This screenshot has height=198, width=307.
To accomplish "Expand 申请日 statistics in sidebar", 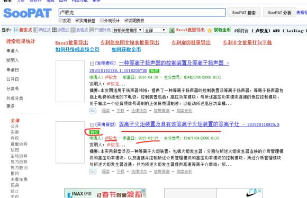I will 13,70.
